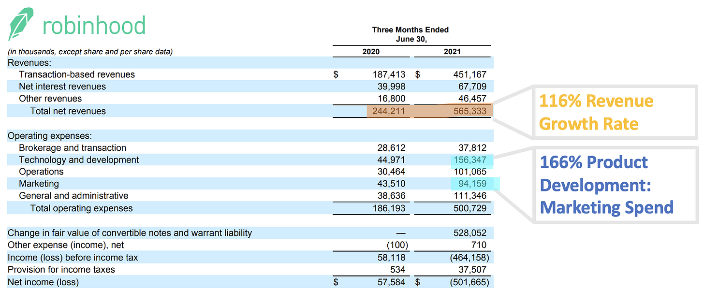Click the highlighted 244,211 total revenue cell
This screenshot has width=704, height=291.
[x=389, y=111]
